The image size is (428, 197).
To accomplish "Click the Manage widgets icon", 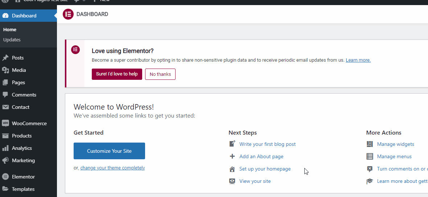I will coord(370,144).
